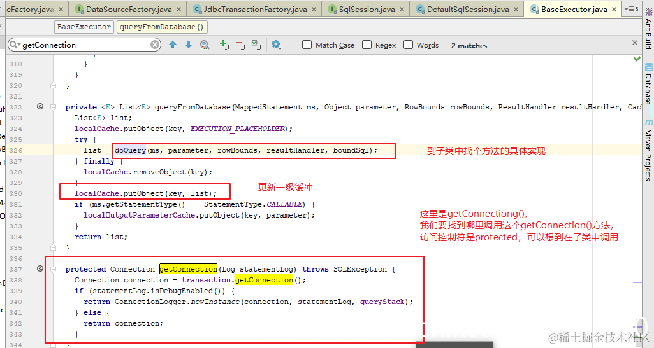This screenshot has width=654, height=348.
Task: Click highlighted getConnection method name line 337
Action: (x=188, y=269)
